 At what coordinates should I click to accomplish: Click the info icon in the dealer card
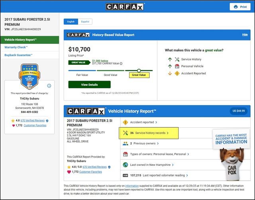pos(49,85)
